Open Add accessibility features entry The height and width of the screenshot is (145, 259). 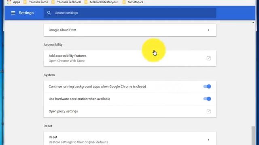(130, 58)
